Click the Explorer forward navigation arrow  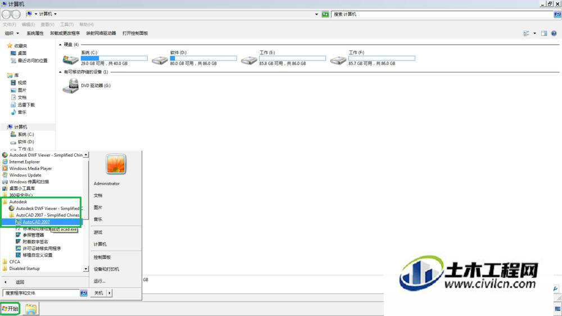point(16,15)
